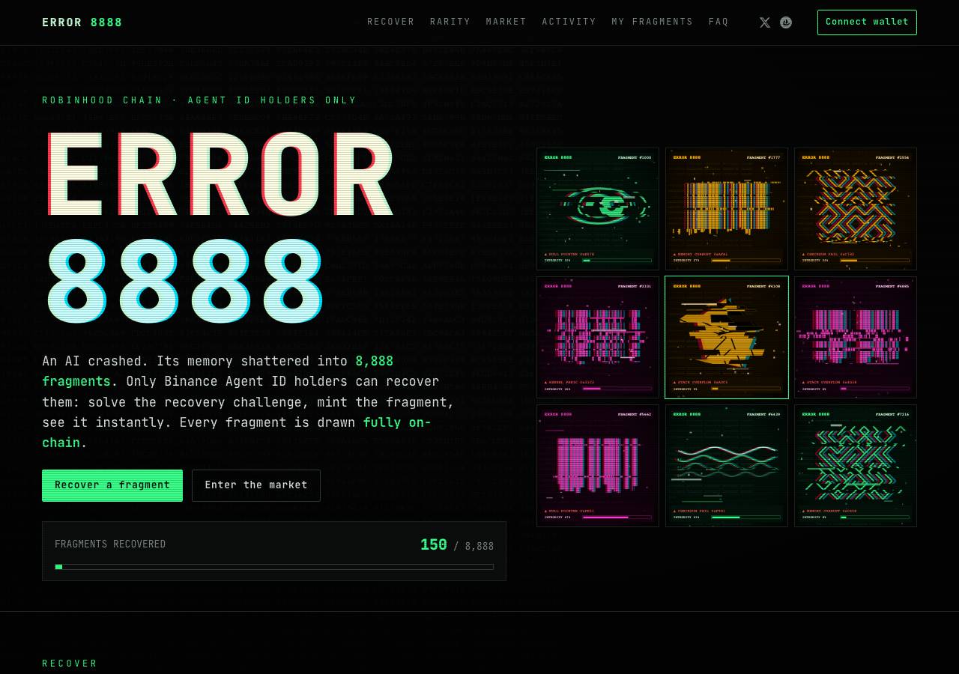The width and height of the screenshot is (959, 674).
Task: Open the Fragment #1777 thumbnail
Action: click(727, 209)
